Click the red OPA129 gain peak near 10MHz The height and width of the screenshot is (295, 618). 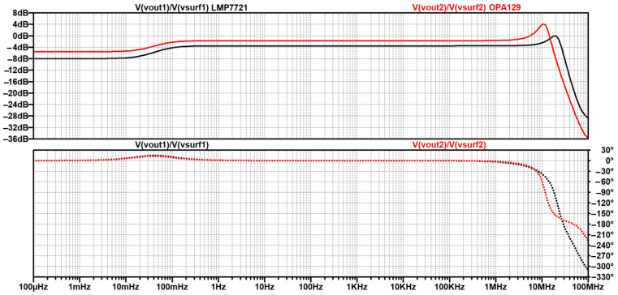(x=543, y=24)
